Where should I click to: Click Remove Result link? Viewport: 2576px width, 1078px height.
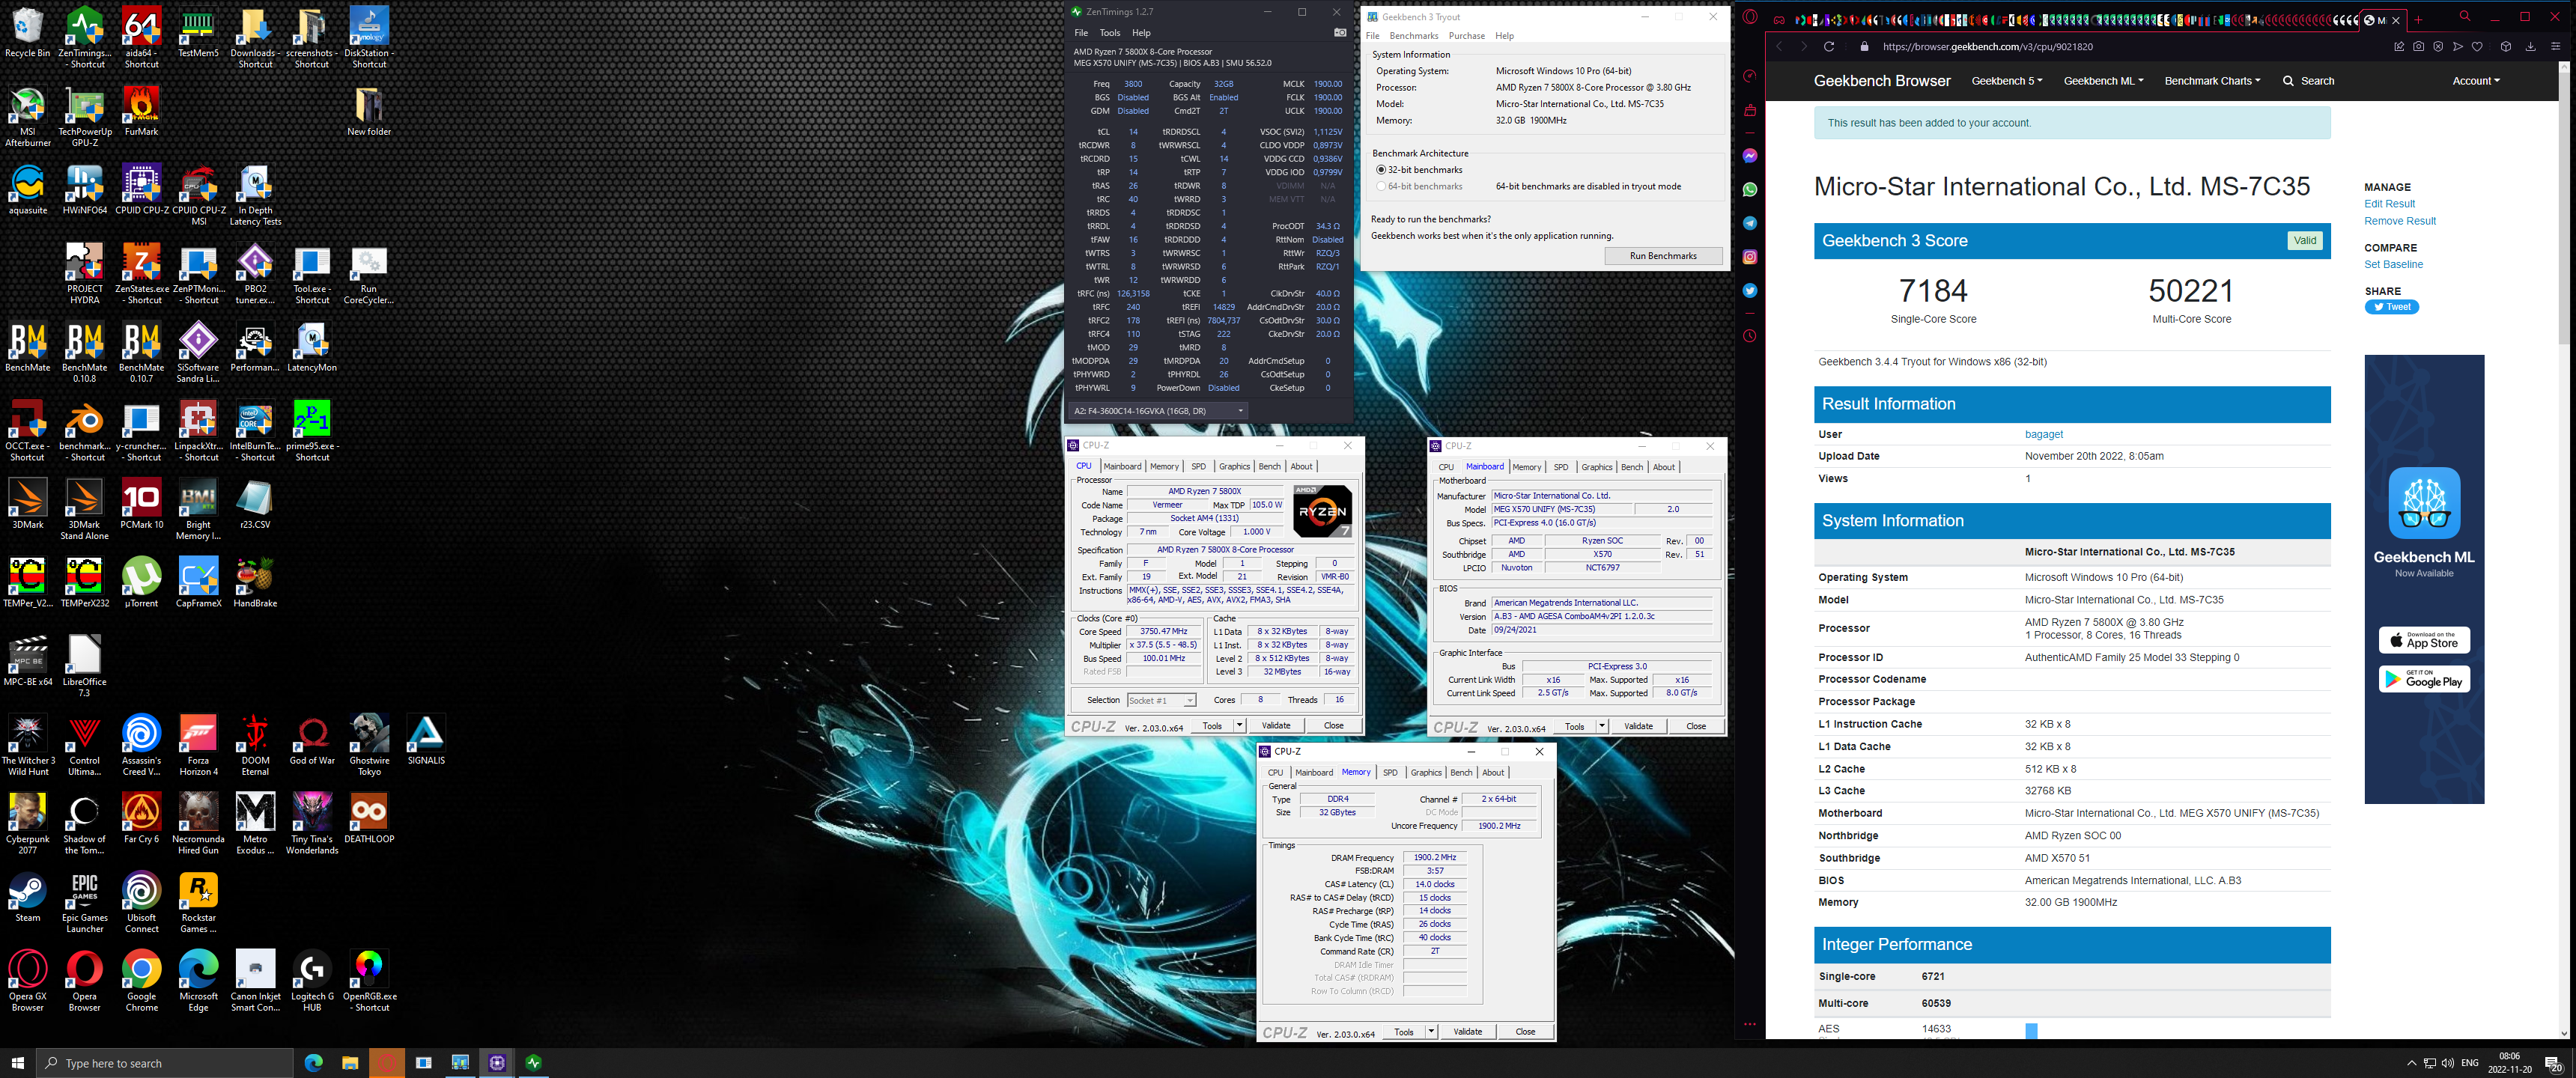[2399, 221]
